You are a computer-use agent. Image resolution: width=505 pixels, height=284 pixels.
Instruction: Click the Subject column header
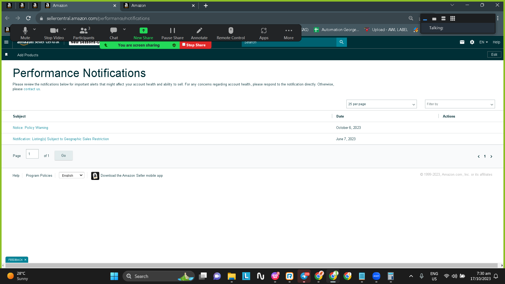tap(19, 116)
